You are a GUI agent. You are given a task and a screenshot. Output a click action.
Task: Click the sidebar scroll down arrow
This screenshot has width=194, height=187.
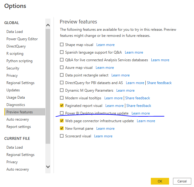[48, 167]
